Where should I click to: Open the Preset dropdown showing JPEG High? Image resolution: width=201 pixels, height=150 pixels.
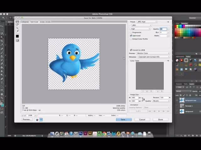click(147, 22)
